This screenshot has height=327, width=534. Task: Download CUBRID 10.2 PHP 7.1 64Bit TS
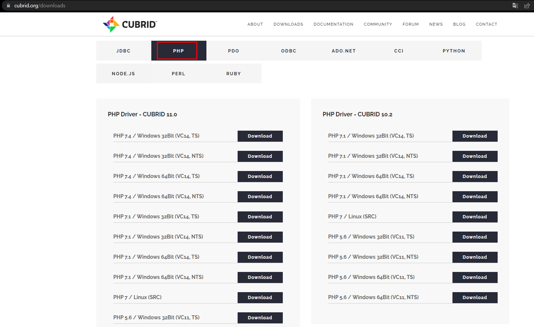475,177
